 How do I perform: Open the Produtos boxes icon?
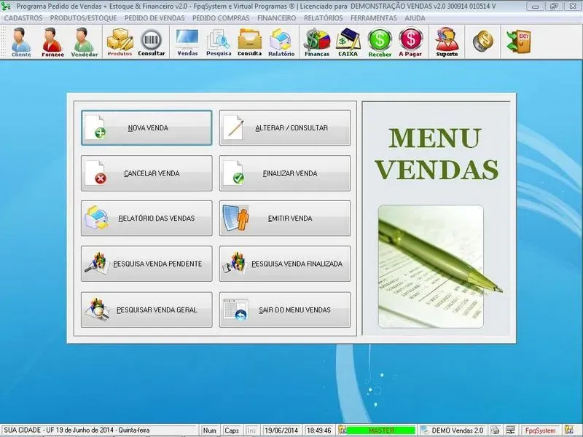pyautogui.click(x=120, y=42)
